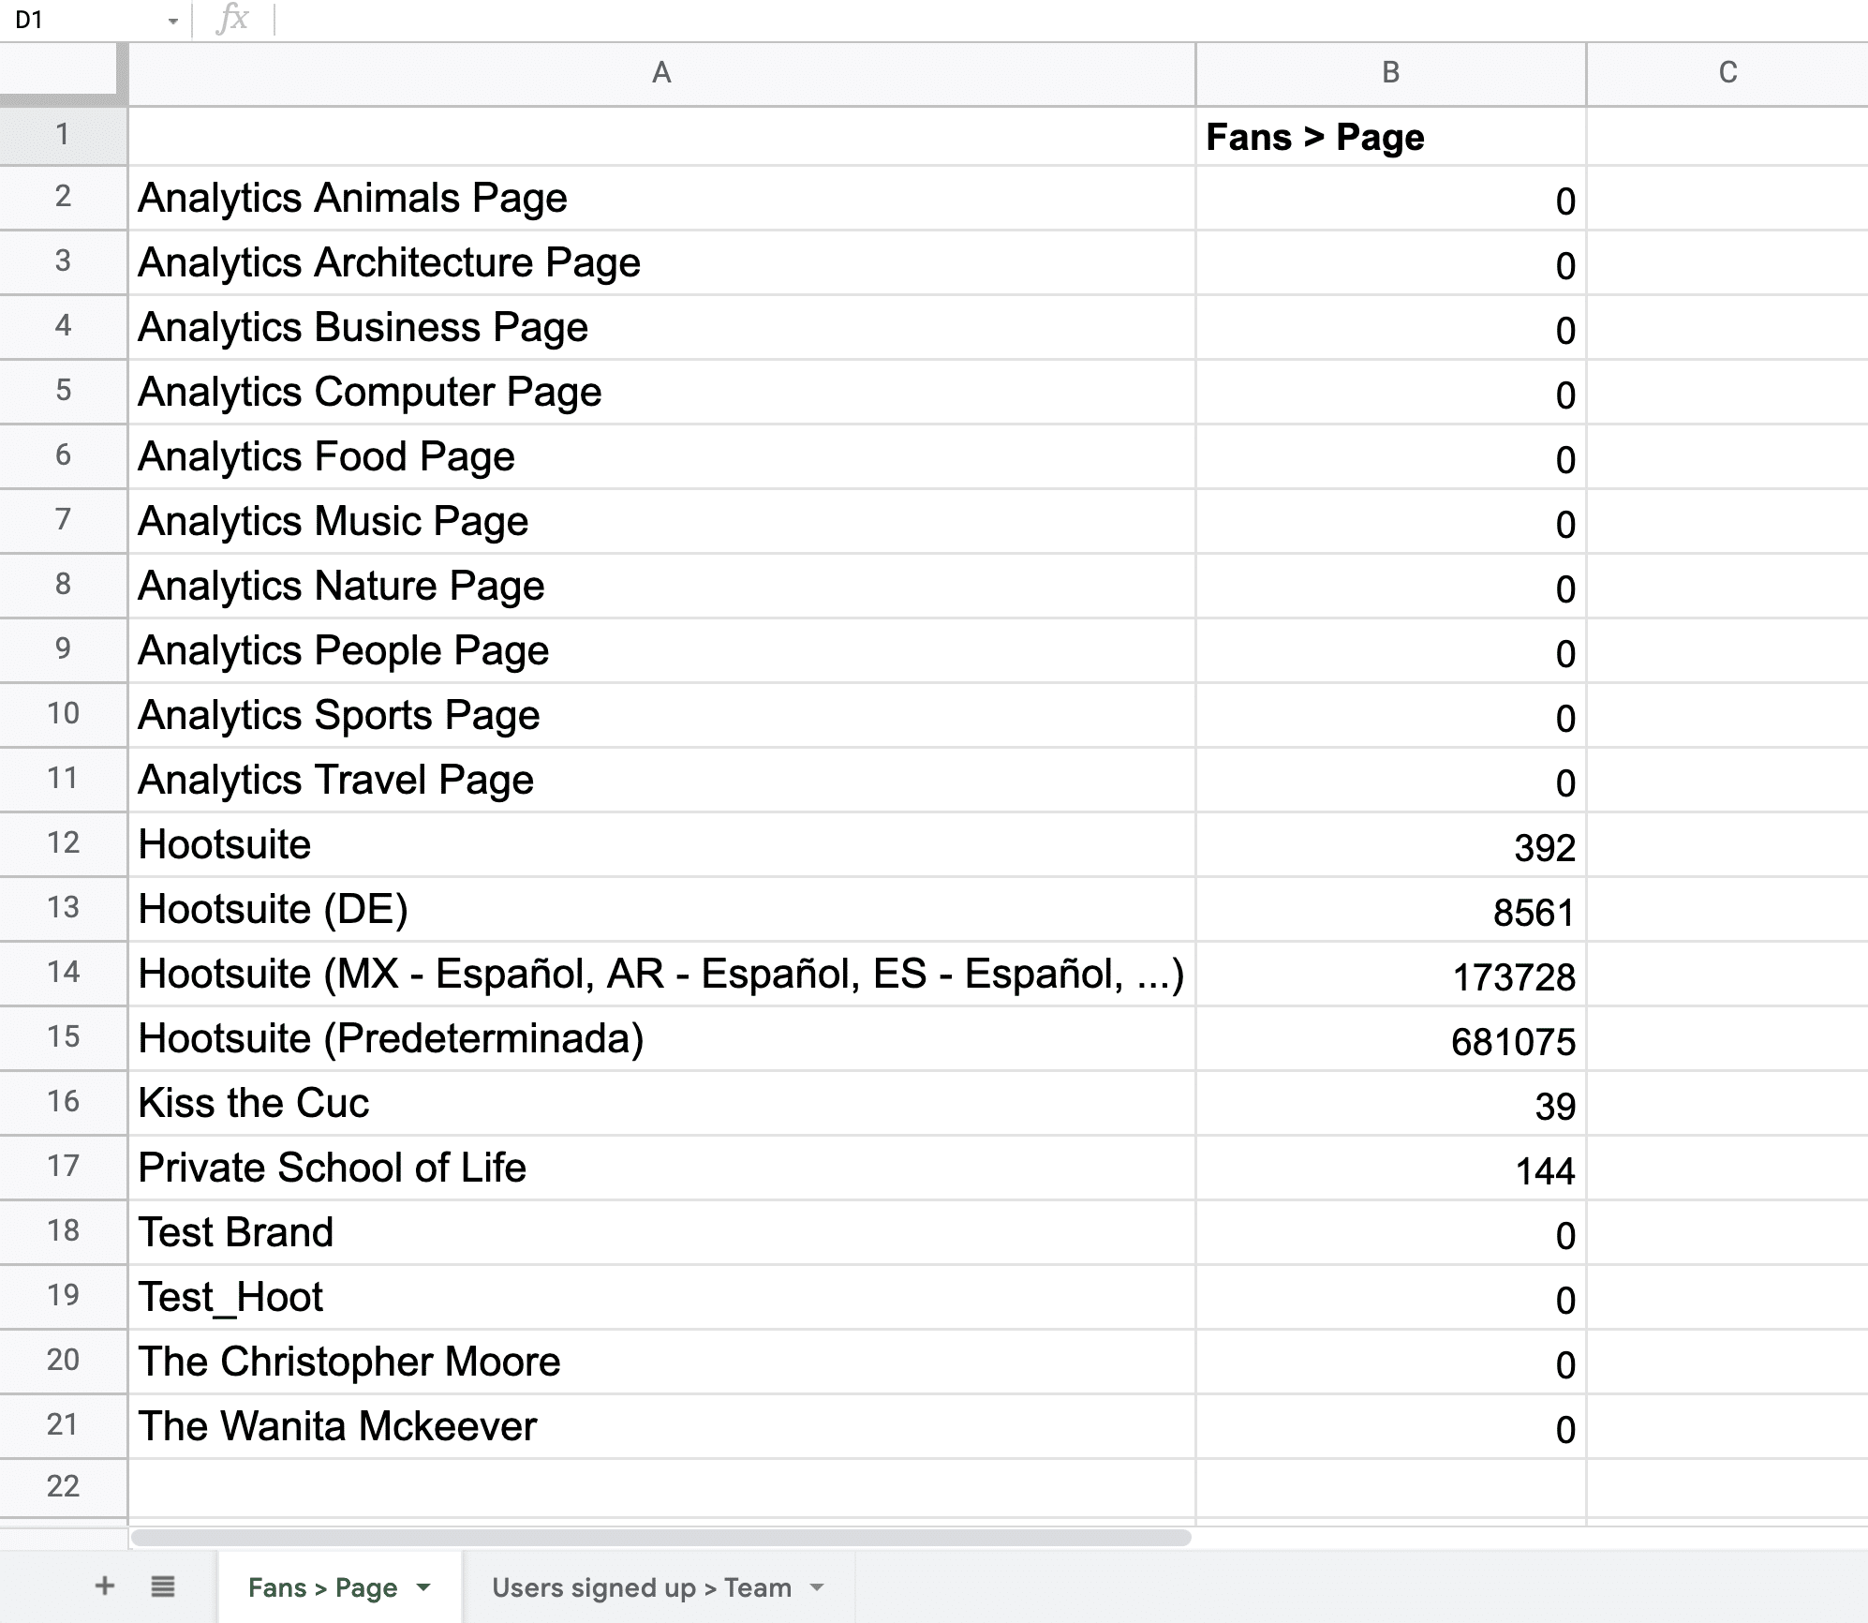Open the Users signed up > Team tab arrow
1868x1623 pixels.
[x=817, y=1586]
